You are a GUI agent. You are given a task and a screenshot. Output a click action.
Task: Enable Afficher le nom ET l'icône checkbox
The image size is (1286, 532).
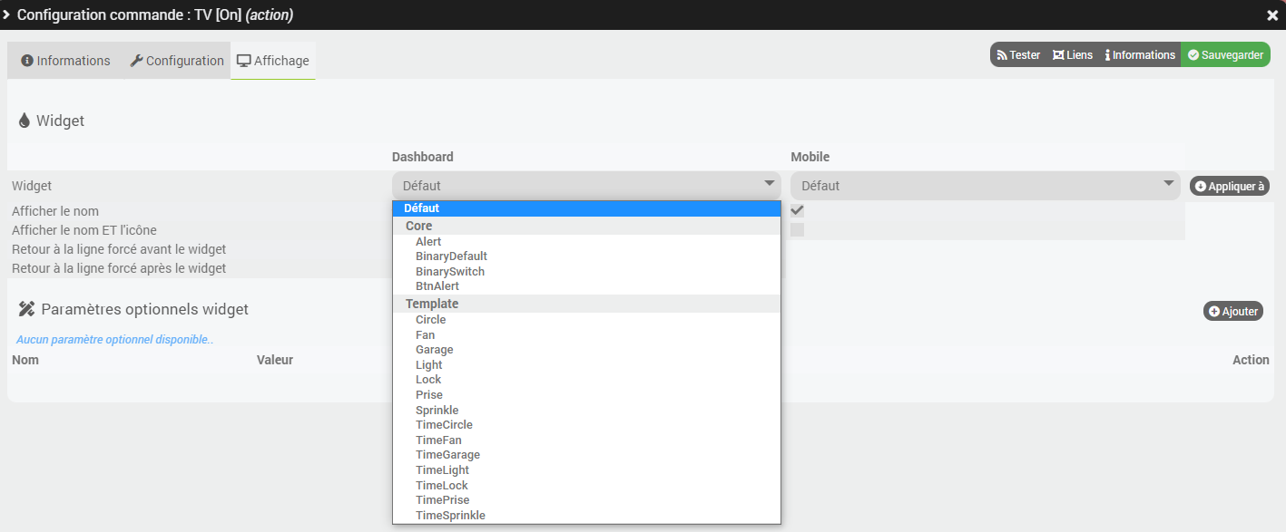tap(796, 229)
